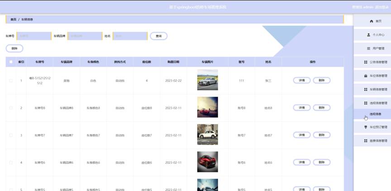Check the checkbox for the 车牌号6 row
Viewport: 391px width, 191px height.
11,162
